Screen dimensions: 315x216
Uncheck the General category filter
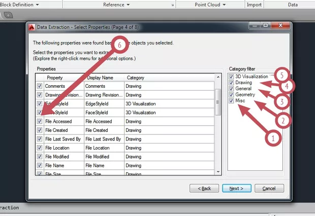point(231,89)
